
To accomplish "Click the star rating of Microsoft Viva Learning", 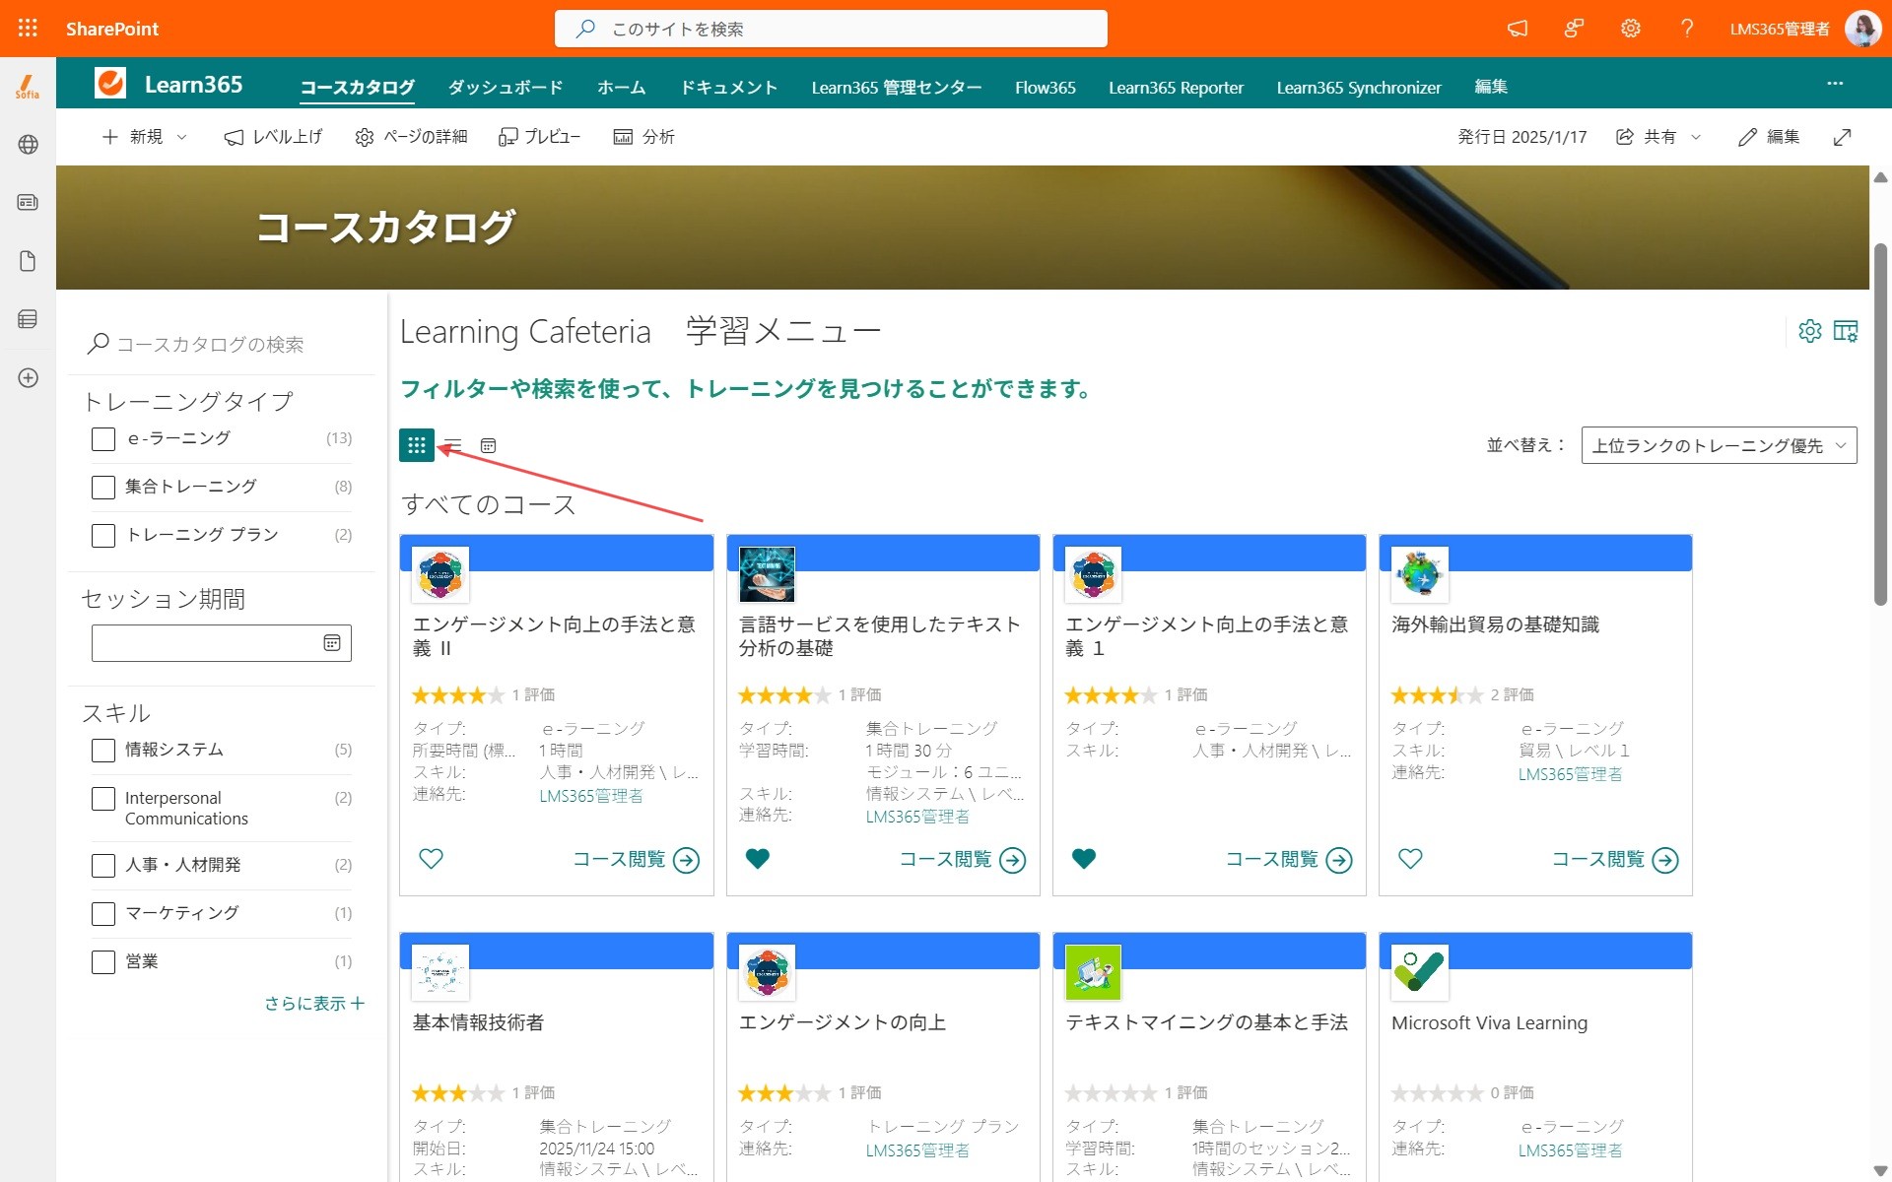I will (x=1437, y=1092).
